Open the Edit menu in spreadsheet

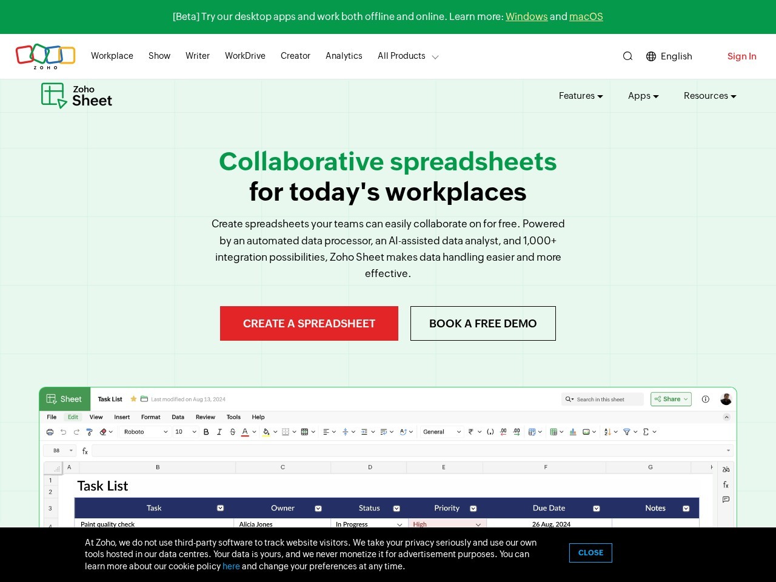pyautogui.click(x=73, y=417)
